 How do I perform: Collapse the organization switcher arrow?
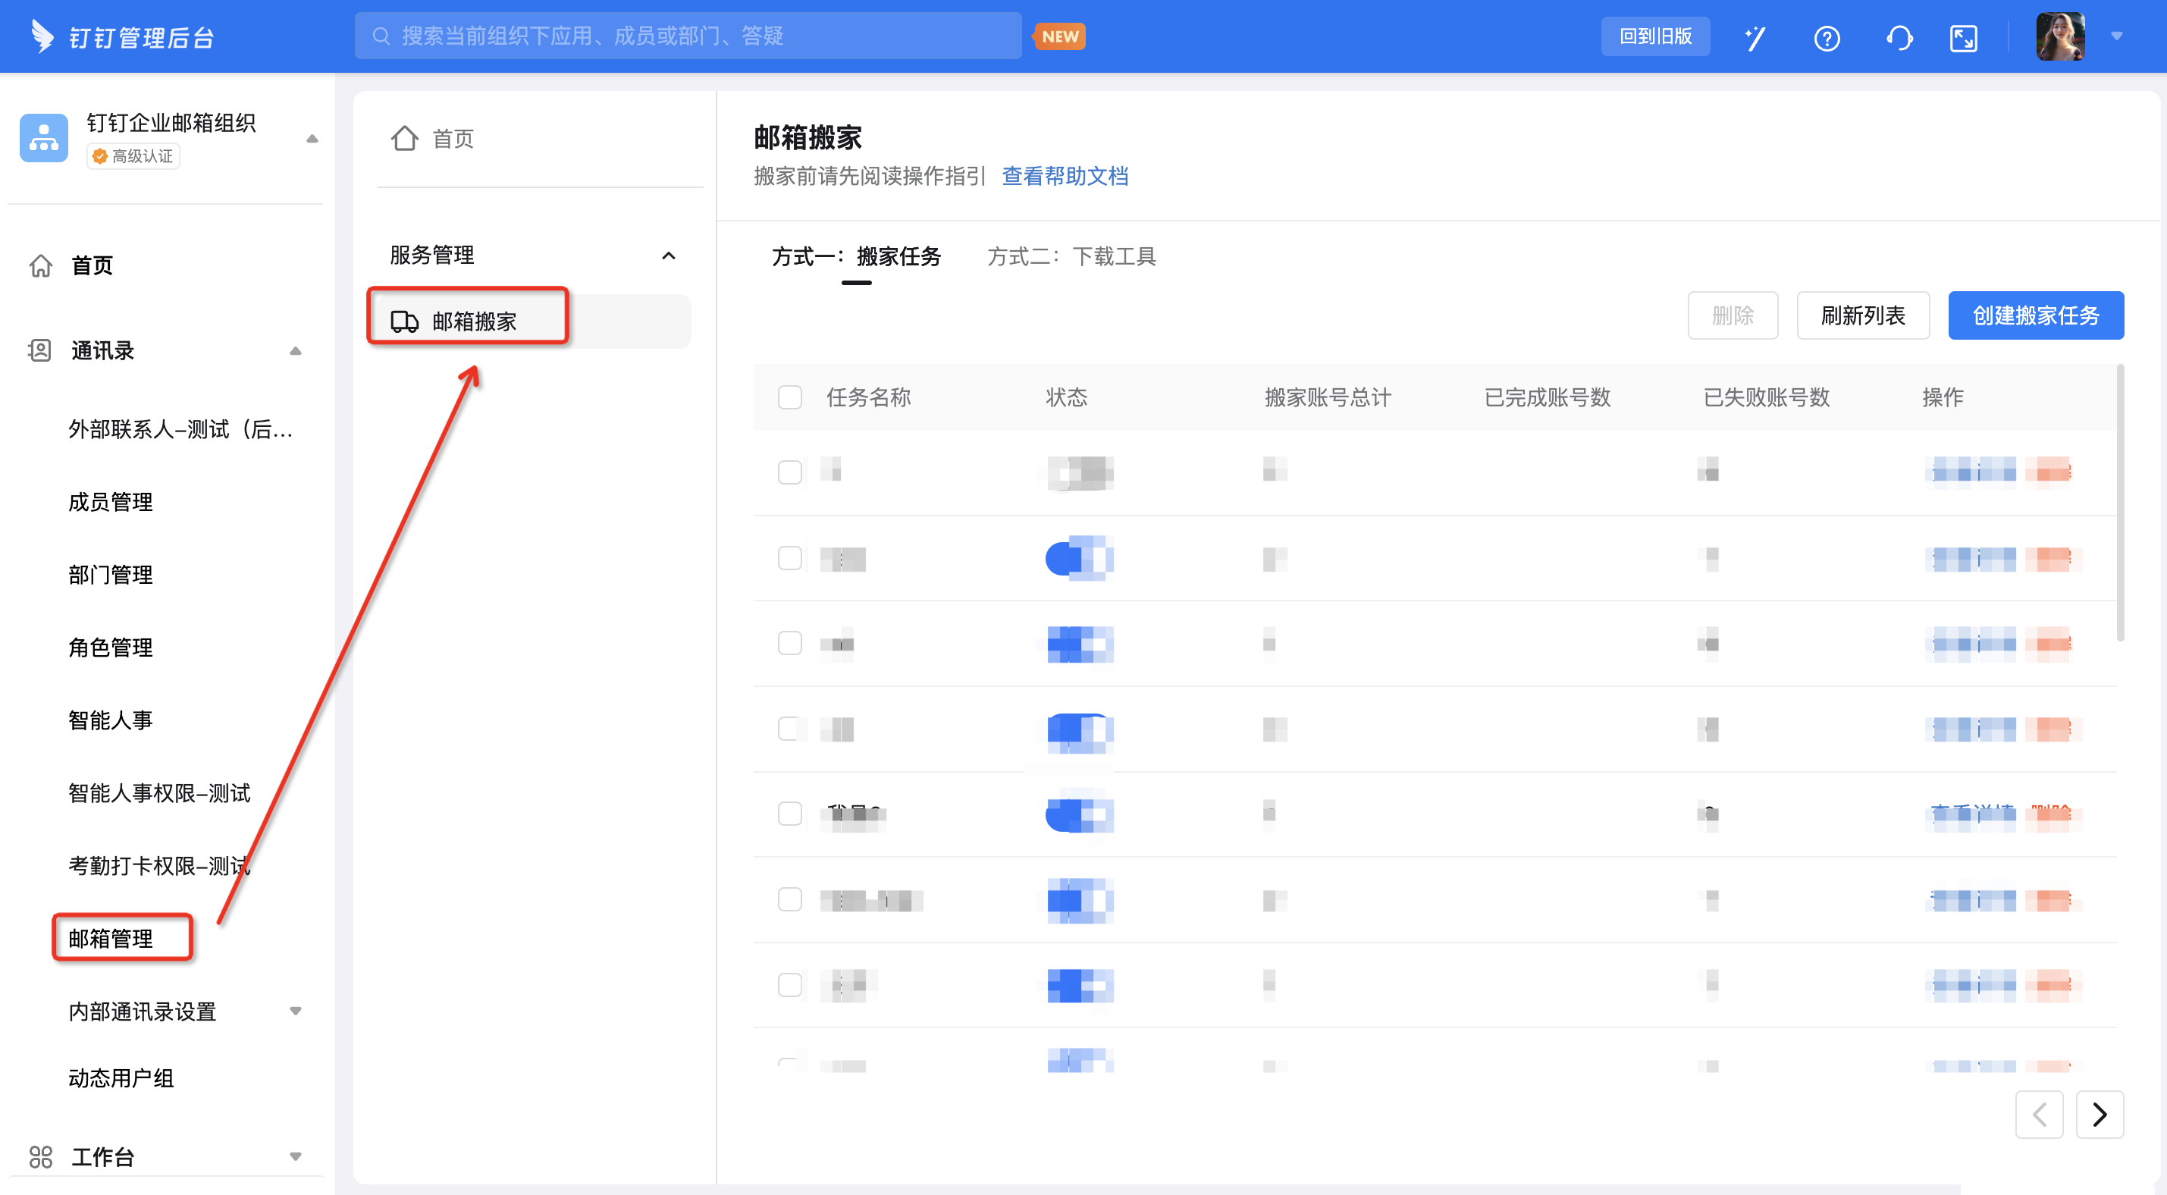pos(312,138)
